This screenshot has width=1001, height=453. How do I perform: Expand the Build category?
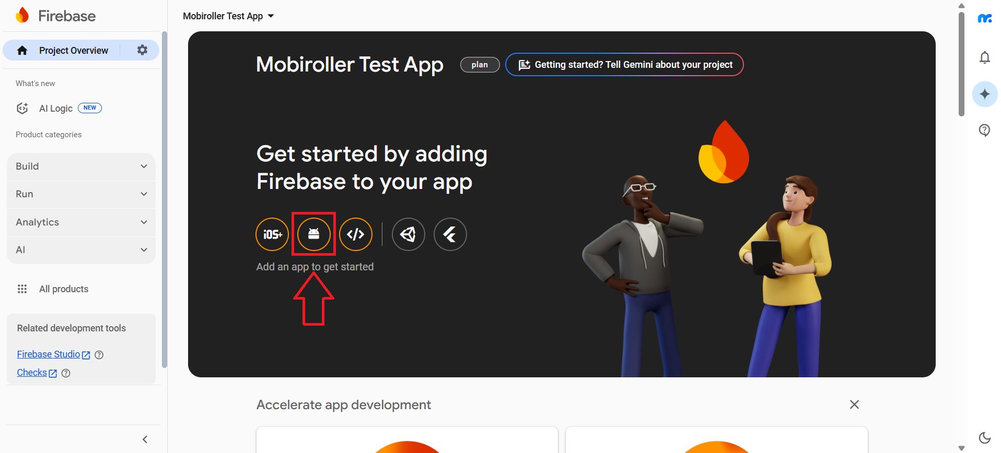click(x=81, y=166)
